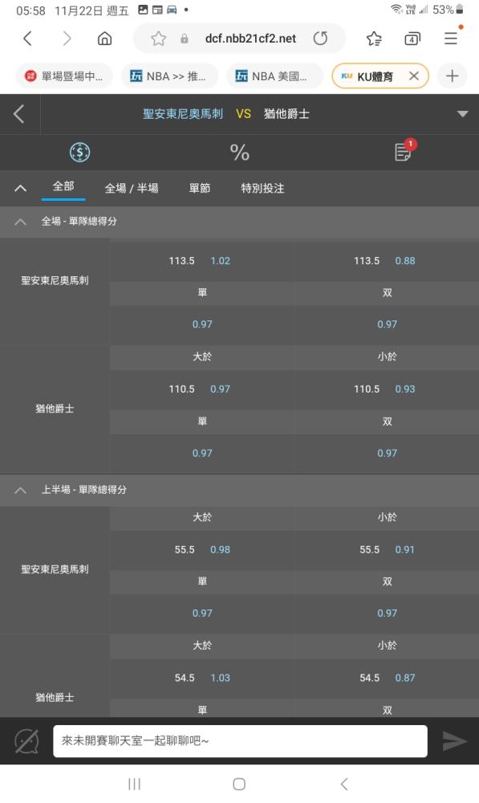Go back using the match header arrow
This screenshot has height=803, width=479.
(x=19, y=114)
